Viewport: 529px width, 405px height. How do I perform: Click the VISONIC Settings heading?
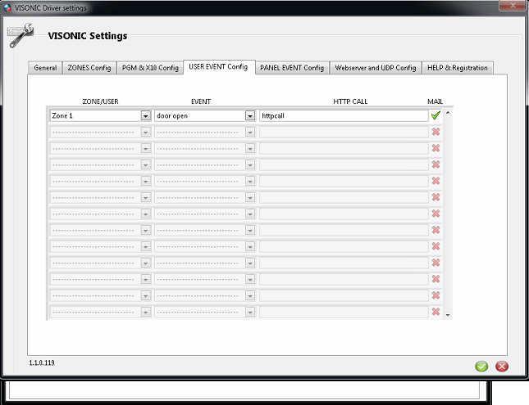coord(88,36)
